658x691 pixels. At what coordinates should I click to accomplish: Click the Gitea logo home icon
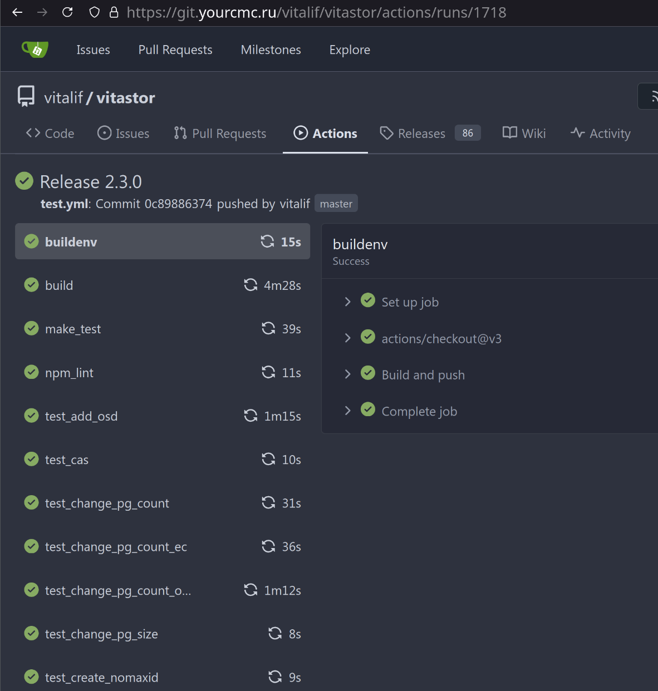pos(35,50)
